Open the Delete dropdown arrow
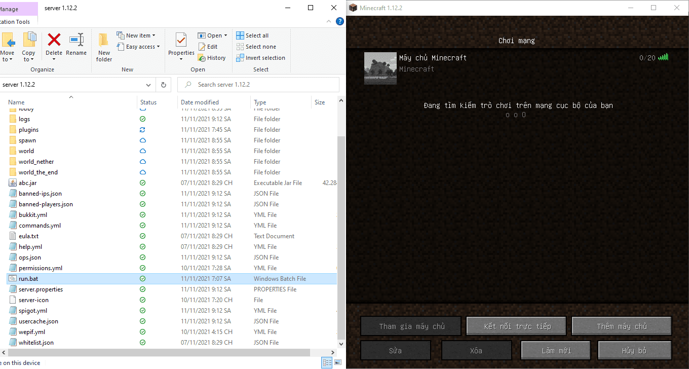The image size is (689, 369). click(54, 60)
